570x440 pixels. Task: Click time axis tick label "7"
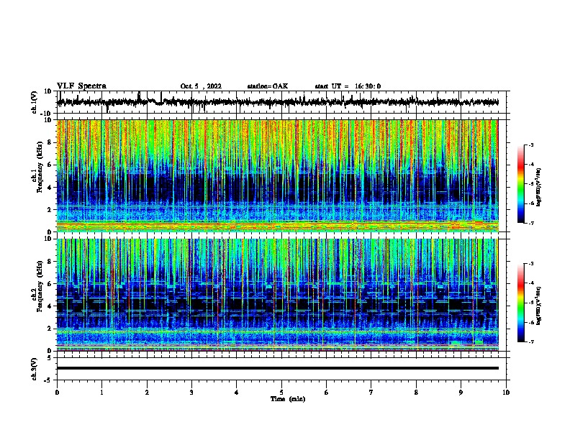tap(371, 393)
